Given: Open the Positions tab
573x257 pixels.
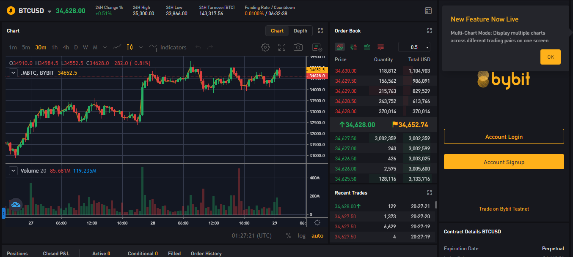Looking at the screenshot, I should click(x=17, y=254).
